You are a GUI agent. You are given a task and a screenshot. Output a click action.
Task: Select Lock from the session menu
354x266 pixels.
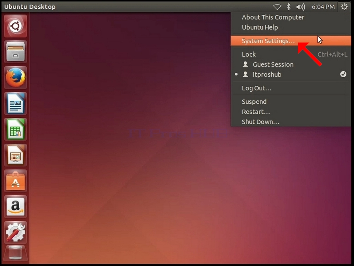[x=291, y=54]
